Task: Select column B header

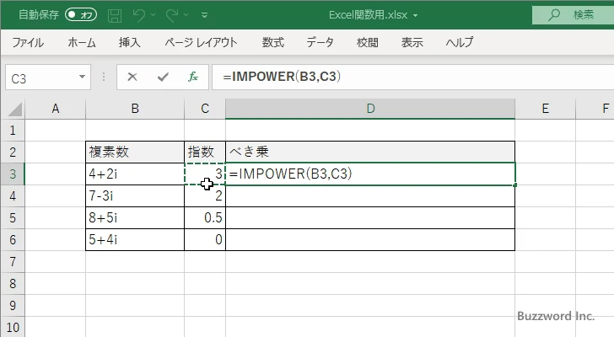Action: [135, 109]
